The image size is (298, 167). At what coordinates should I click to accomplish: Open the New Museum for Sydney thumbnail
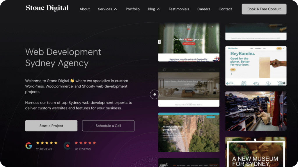pyautogui.click(x=256, y=152)
